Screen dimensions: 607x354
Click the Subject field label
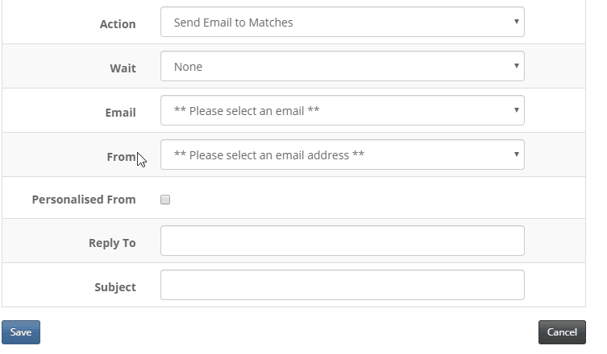[x=115, y=286]
